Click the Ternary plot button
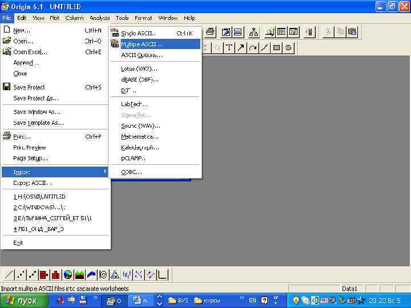 pos(115,275)
